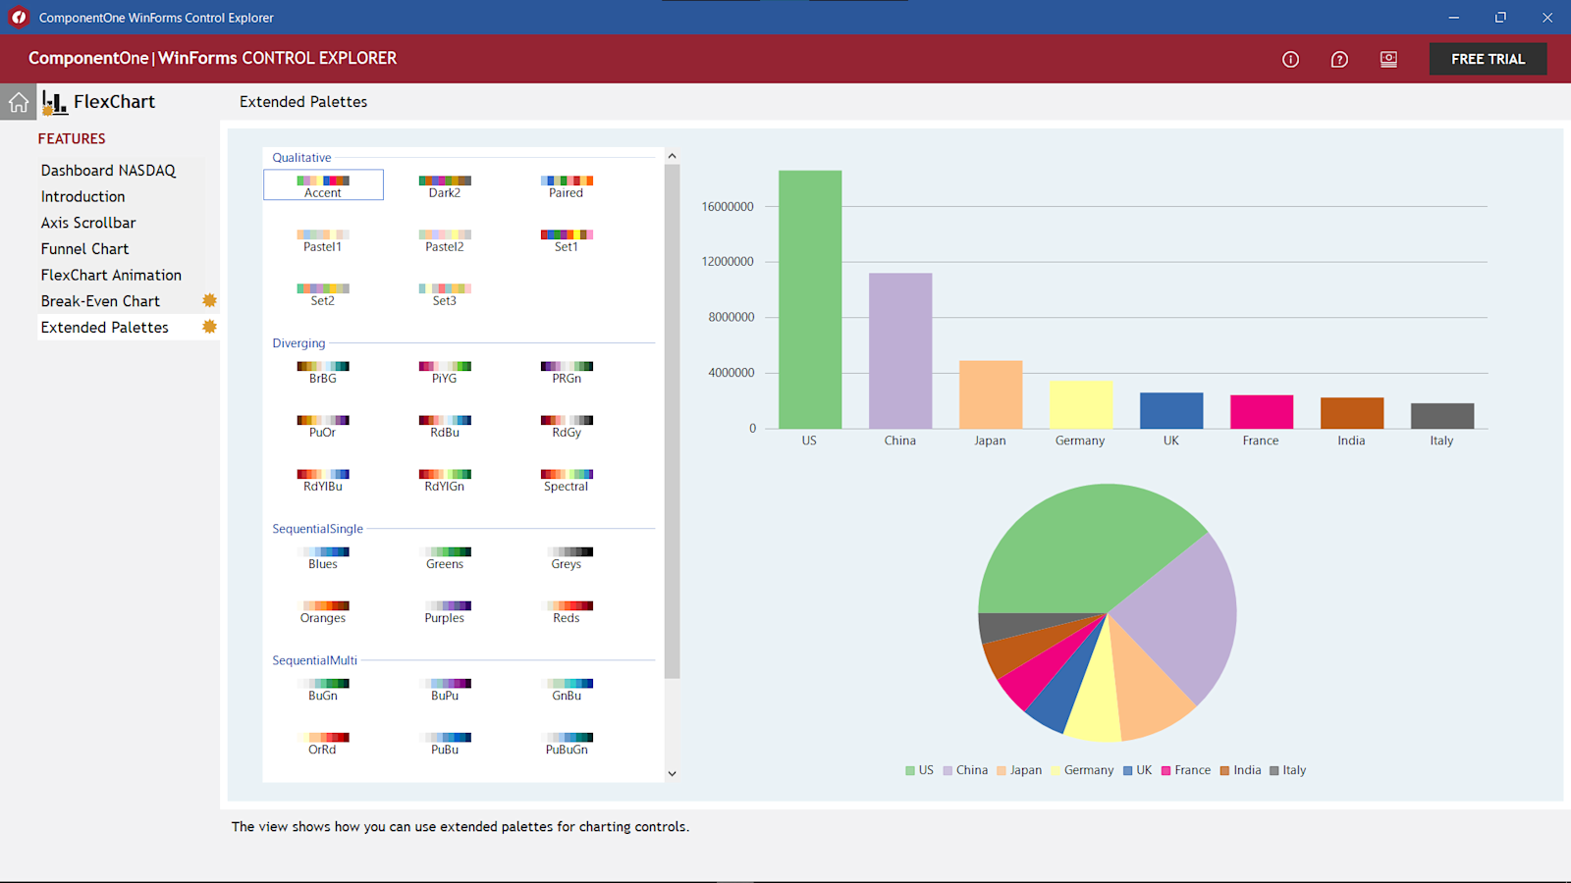Image resolution: width=1571 pixels, height=883 pixels.
Task: Click palette list scroll down arrow
Action: (672, 773)
